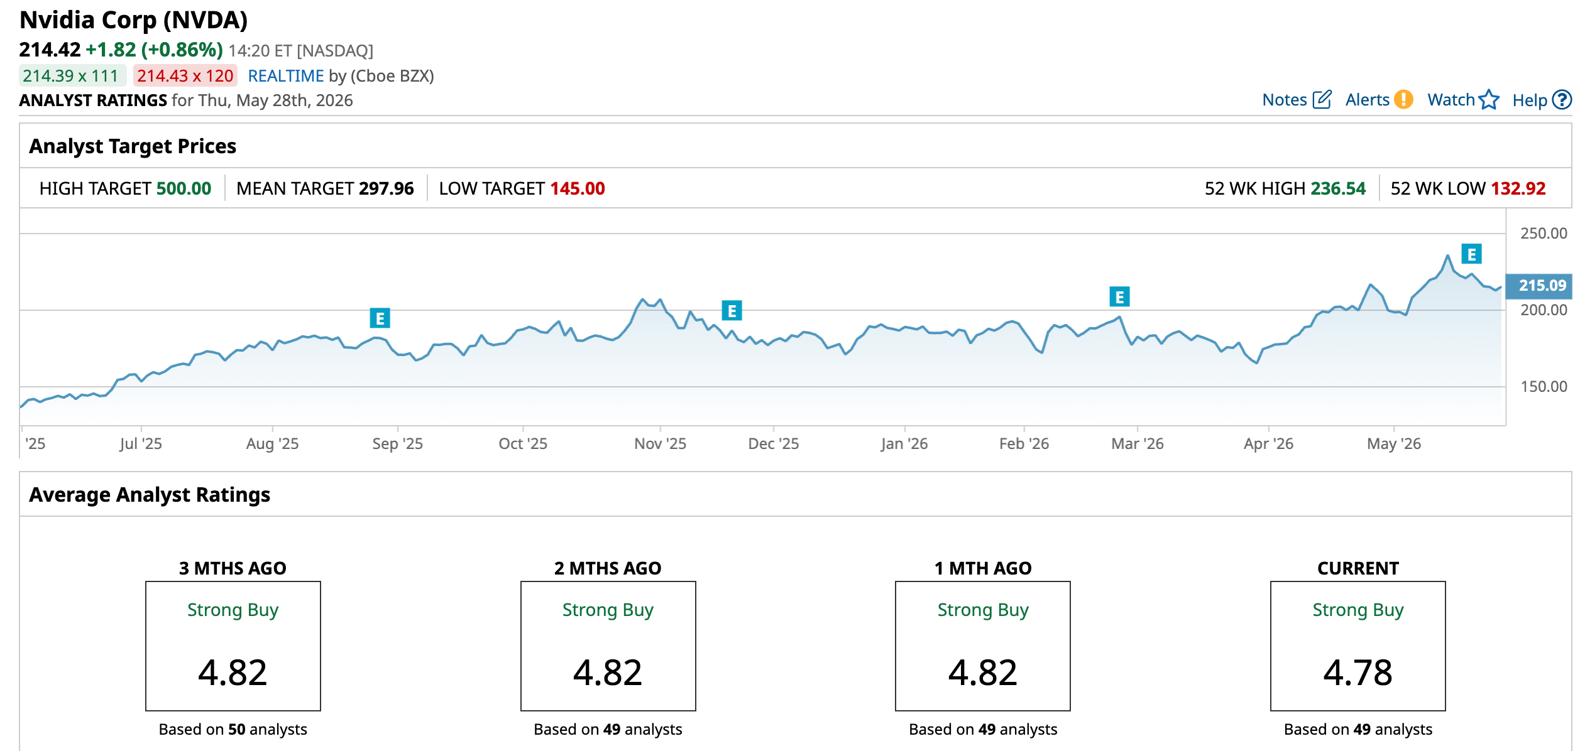Select the 1 MTH AGO rating box

point(983,646)
